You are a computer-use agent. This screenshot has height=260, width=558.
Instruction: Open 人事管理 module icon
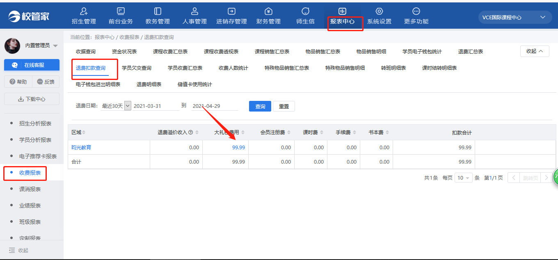[x=194, y=11]
